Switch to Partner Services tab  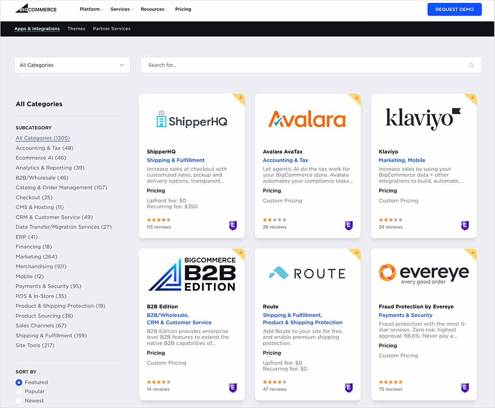[112, 29]
